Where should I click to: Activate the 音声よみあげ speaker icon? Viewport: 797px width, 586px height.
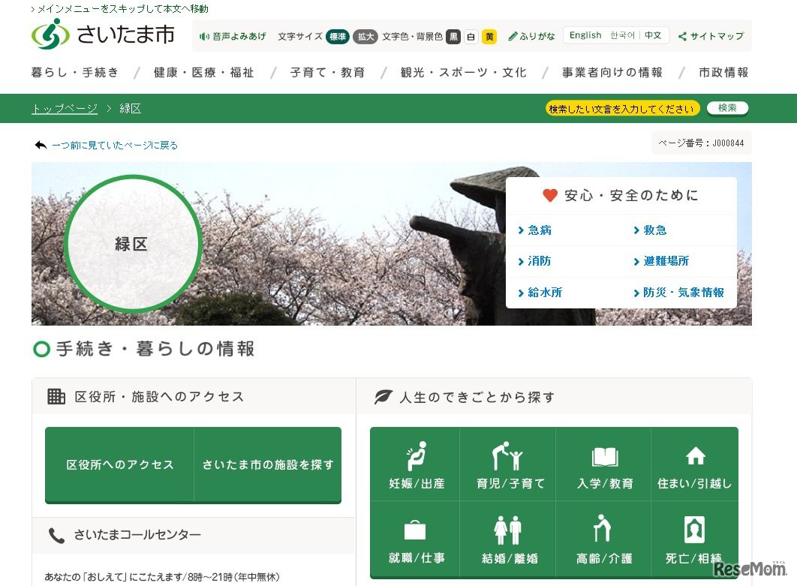(x=204, y=35)
